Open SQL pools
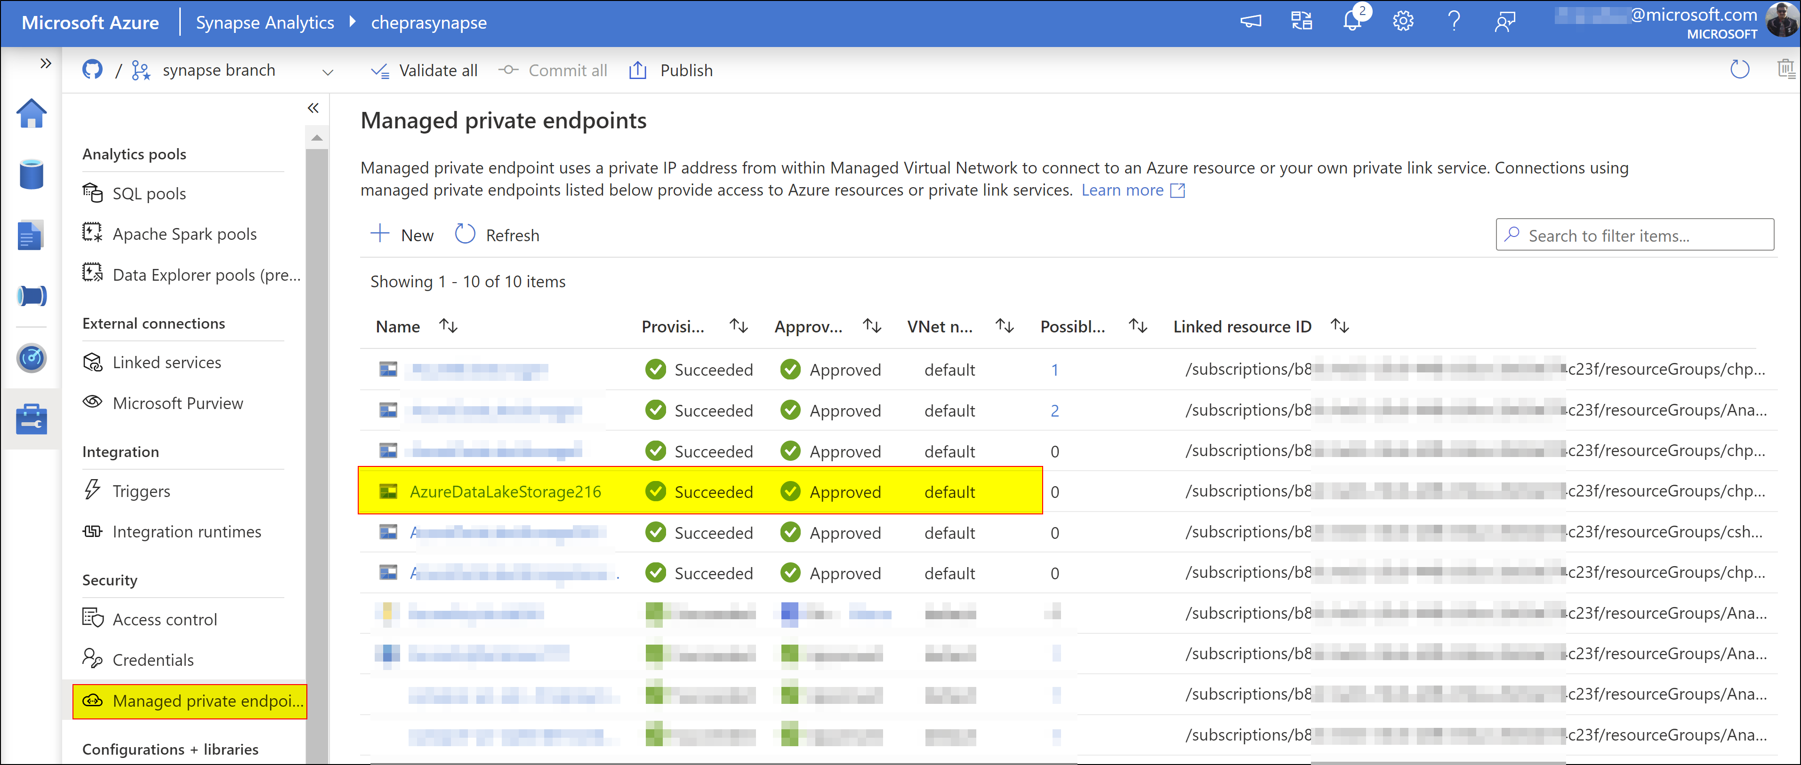The image size is (1801, 765). [x=134, y=194]
